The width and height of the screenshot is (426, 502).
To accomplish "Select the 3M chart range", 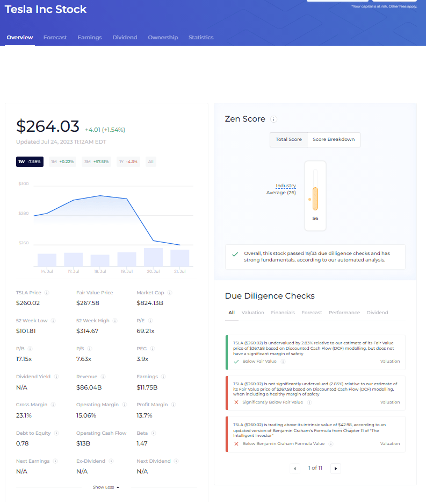I will tap(97, 161).
